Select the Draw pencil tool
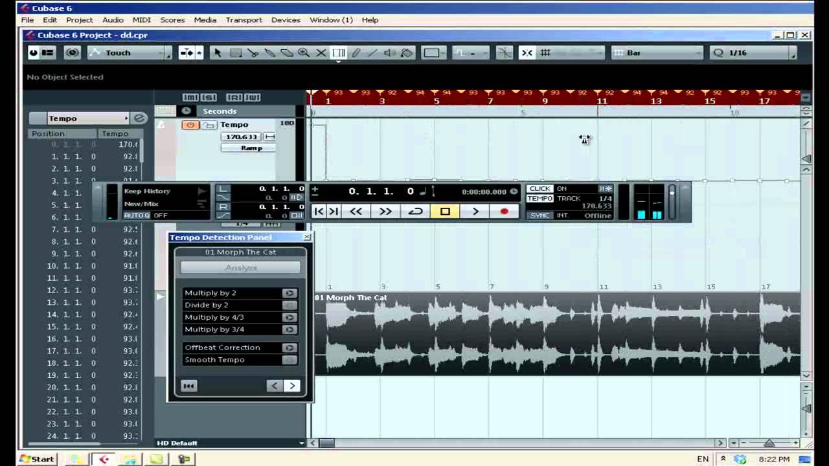The width and height of the screenshot is (829, 466). (356, 53)
